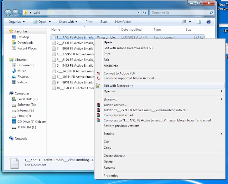Click the Back navigation arrow button

point(8,13)
